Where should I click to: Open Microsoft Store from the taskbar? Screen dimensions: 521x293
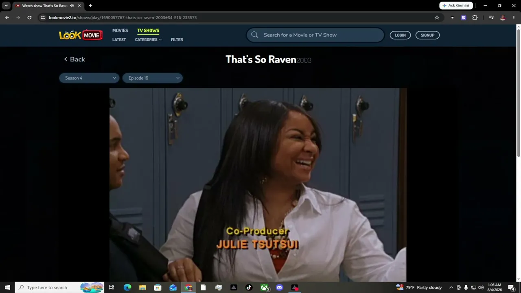click(158, 287)
